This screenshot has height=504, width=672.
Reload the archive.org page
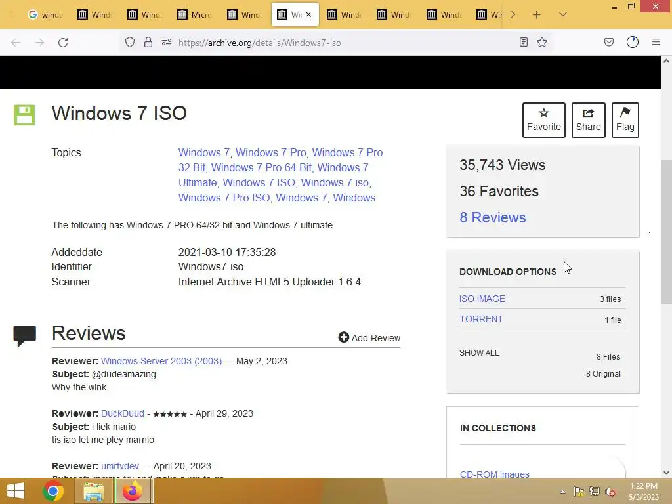63,43
